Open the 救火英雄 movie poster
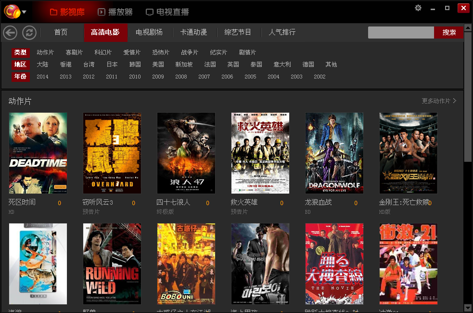Screen dimensions: 473x313 [x=260, y=153]
